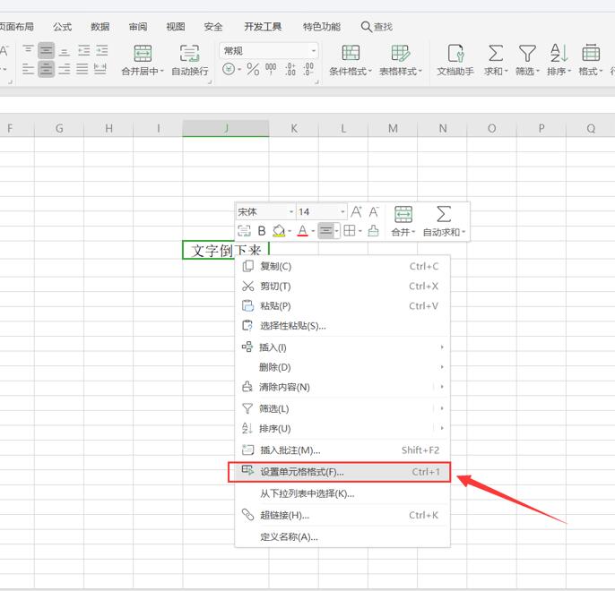Increase font size in mini toolbar
This screenshot has width=615, height=591.
(x=356, y=212)
